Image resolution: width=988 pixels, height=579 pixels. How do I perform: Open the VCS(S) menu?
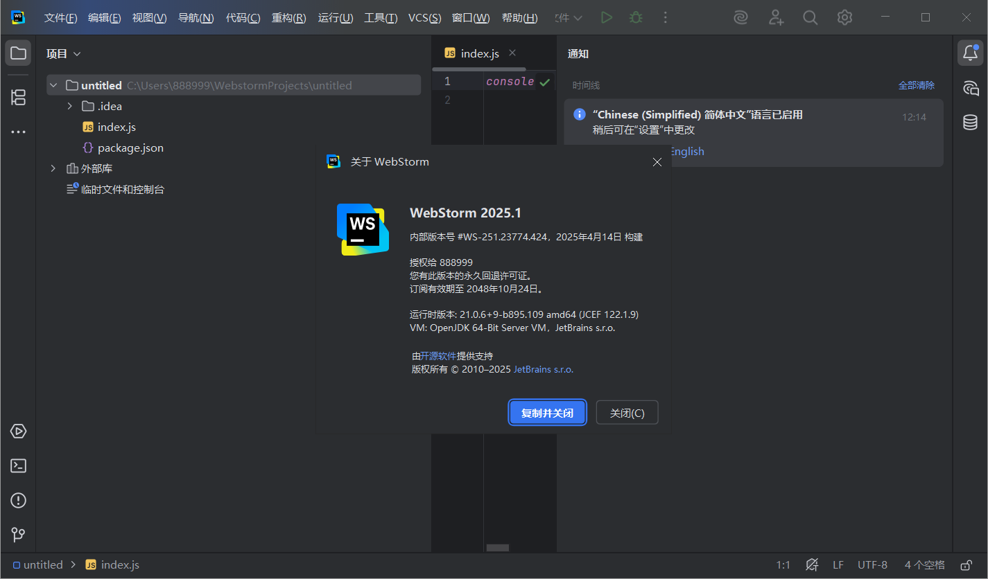click(x=424, y=18)
